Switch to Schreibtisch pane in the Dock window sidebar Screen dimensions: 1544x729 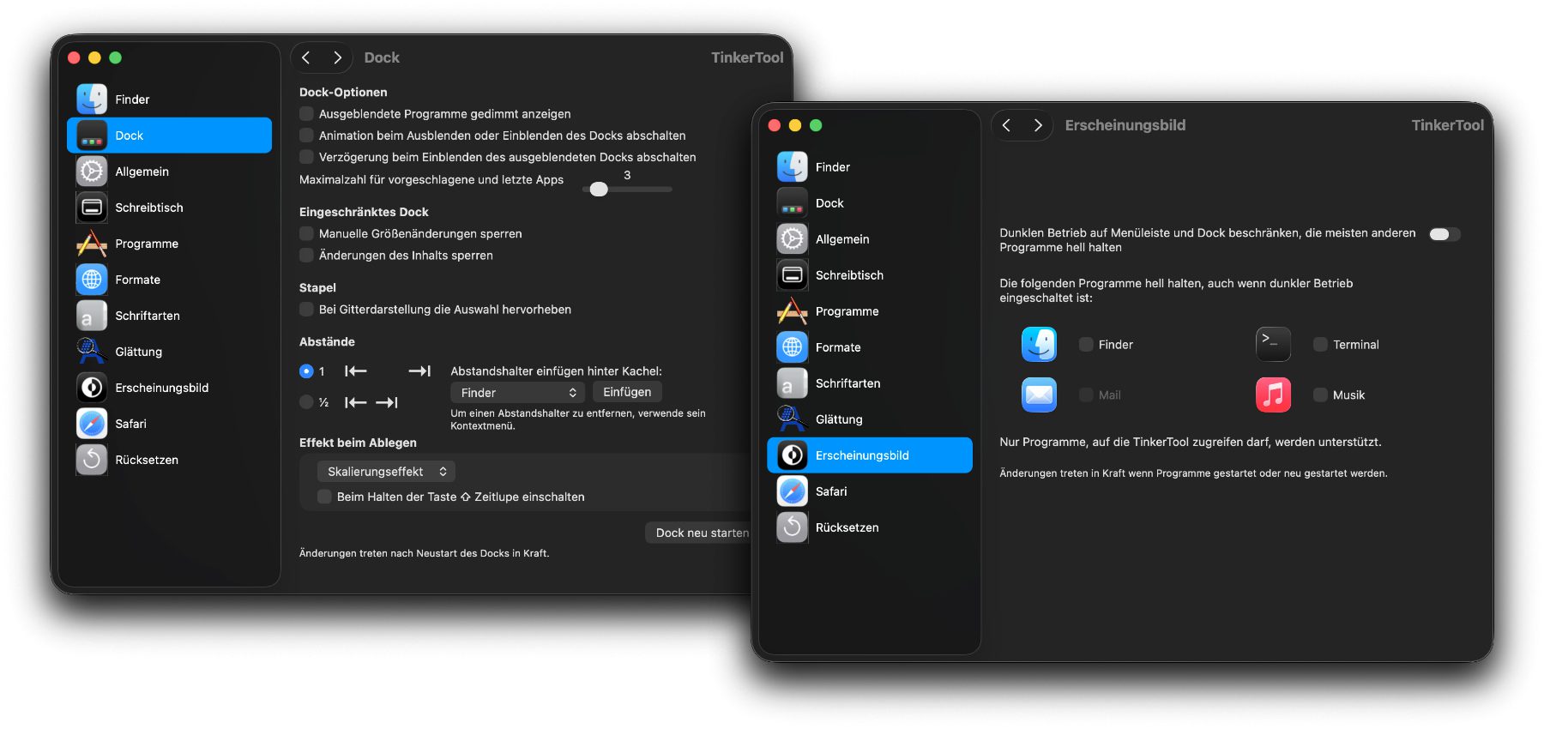coord(149,208)
